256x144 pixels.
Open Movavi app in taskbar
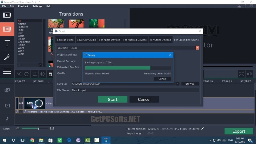pyautogui.click(x=106, y=140)
